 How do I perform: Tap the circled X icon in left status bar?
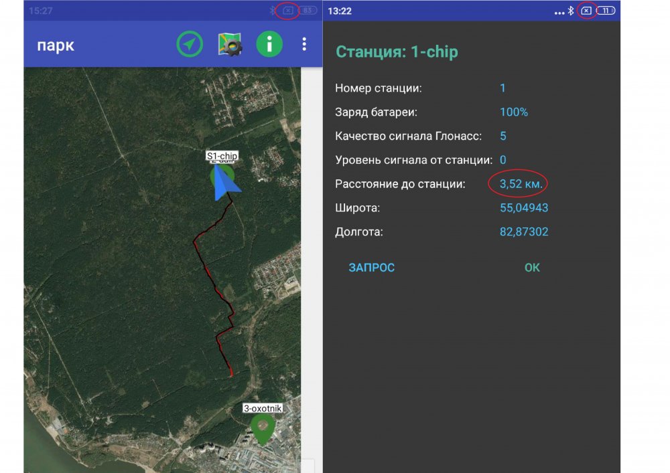pos(288,11)
